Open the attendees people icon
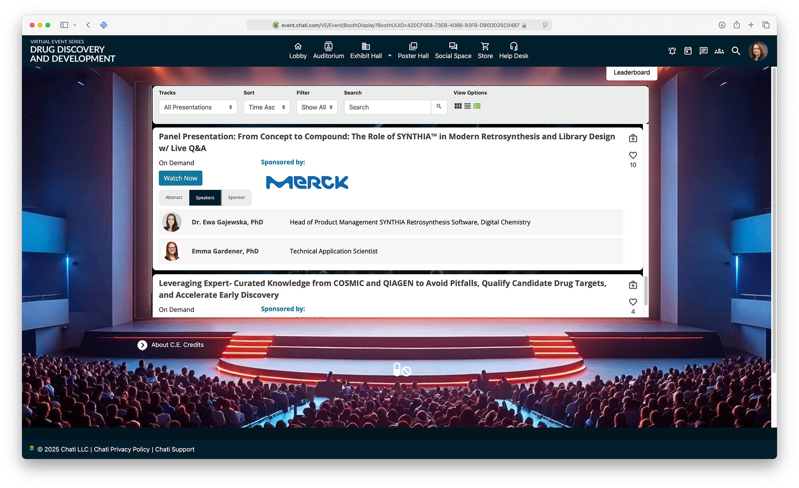 719,51
